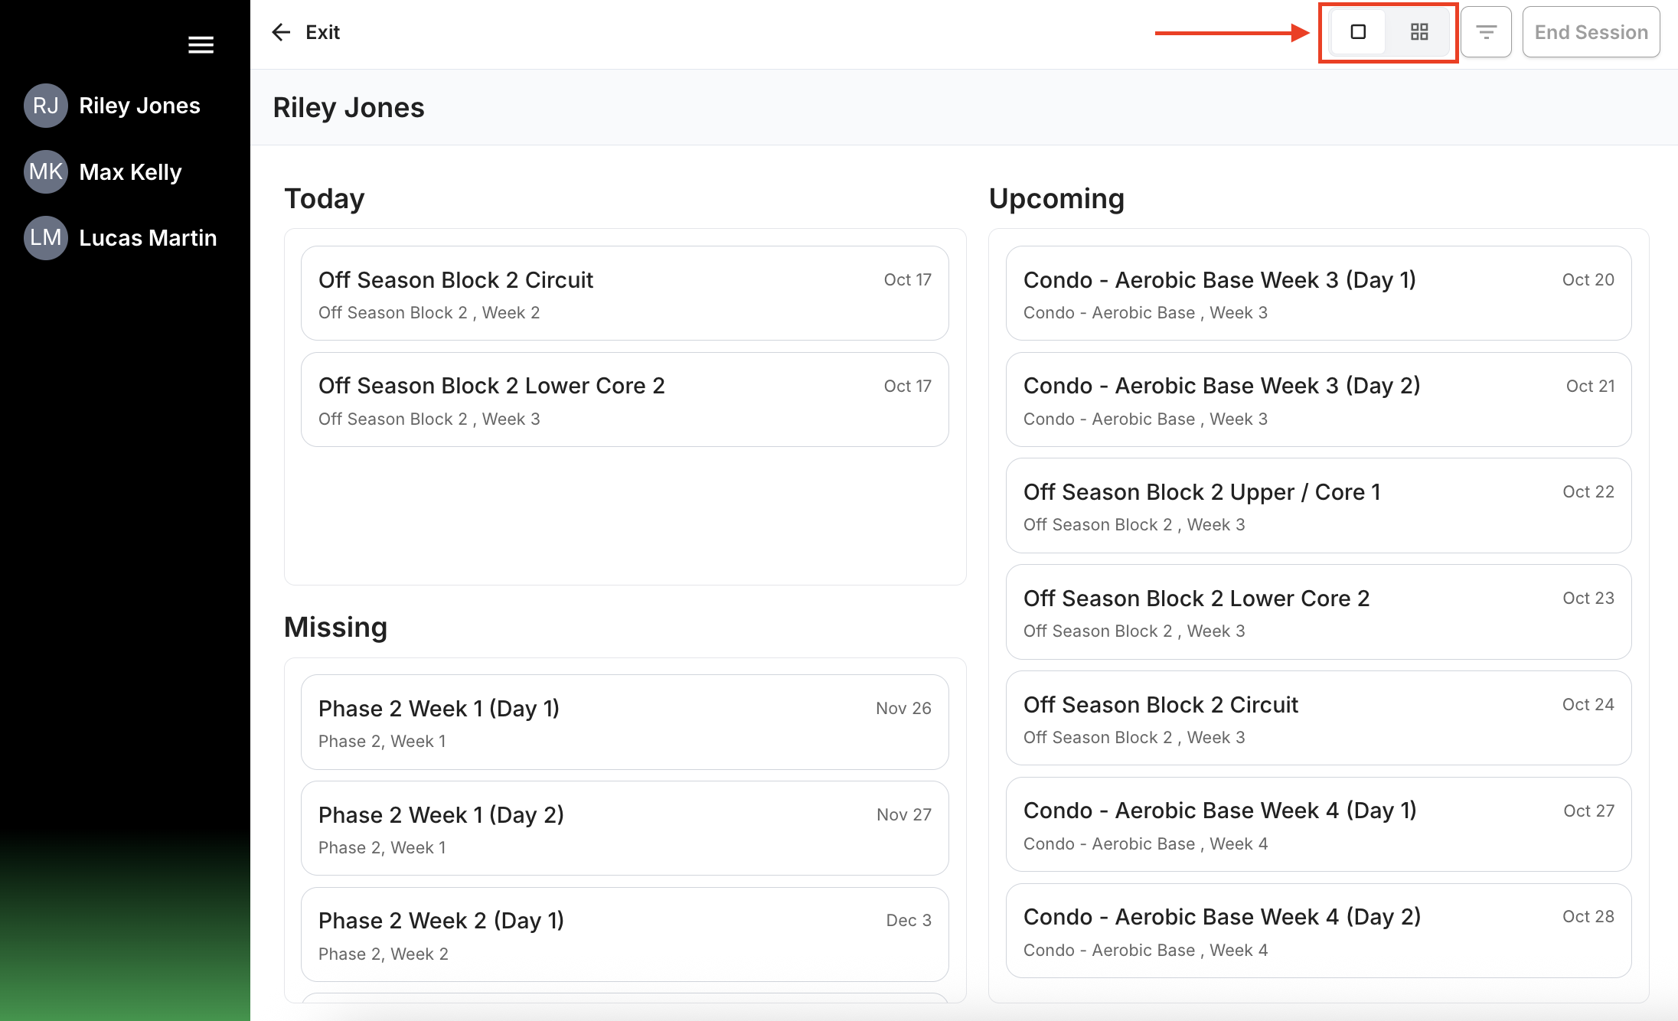Click the Missing section heading

335,627
